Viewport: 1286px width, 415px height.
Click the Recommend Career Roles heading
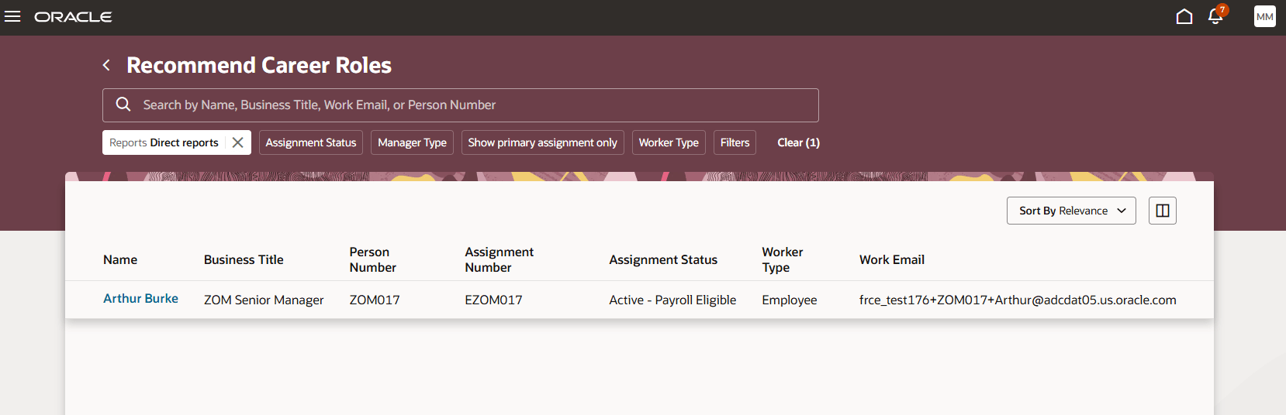click(x=259, y=65)
